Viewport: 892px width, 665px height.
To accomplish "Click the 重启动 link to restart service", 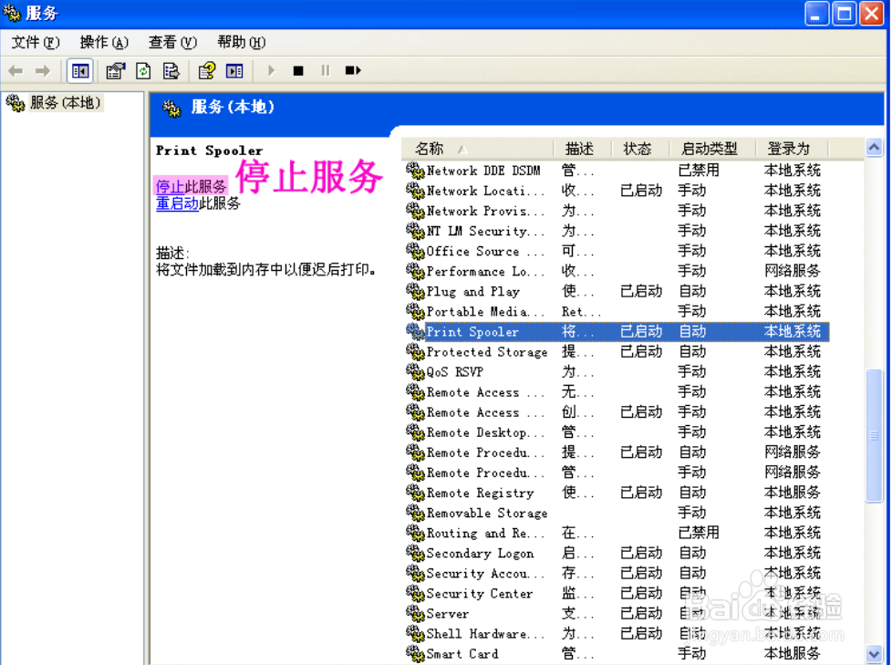I will point(177,203).
